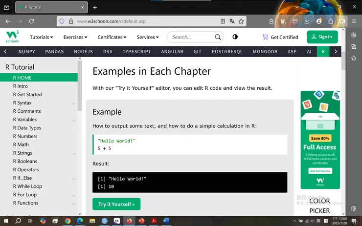The height and width of the screenshot is (226, 362).
Task: Open the extensions puzzle-piece icon
Action: [331, 21]
